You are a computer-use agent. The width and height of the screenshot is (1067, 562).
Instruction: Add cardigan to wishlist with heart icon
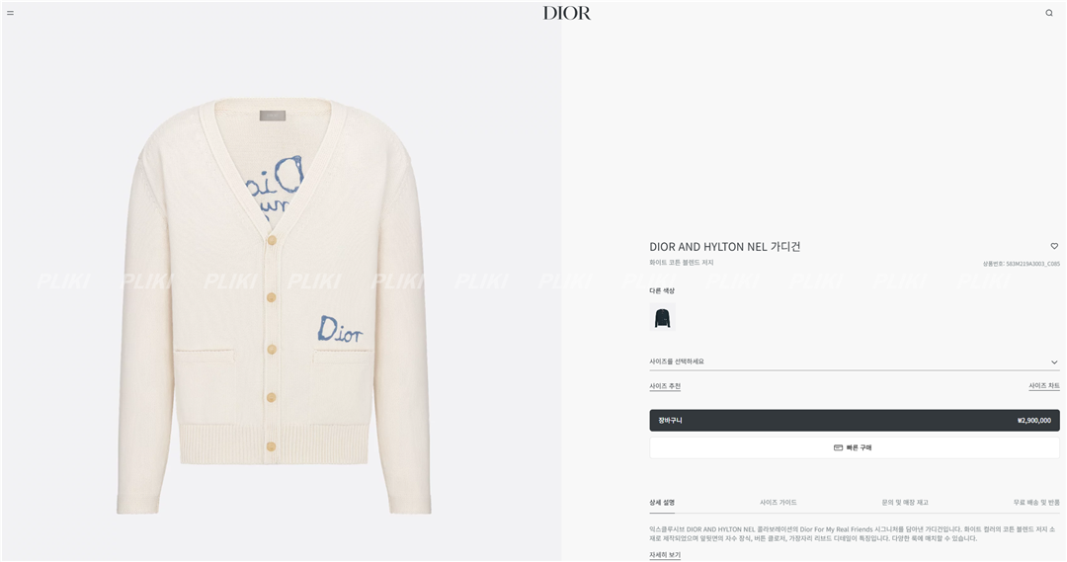pyautogui.click(x=1054, y=246)
